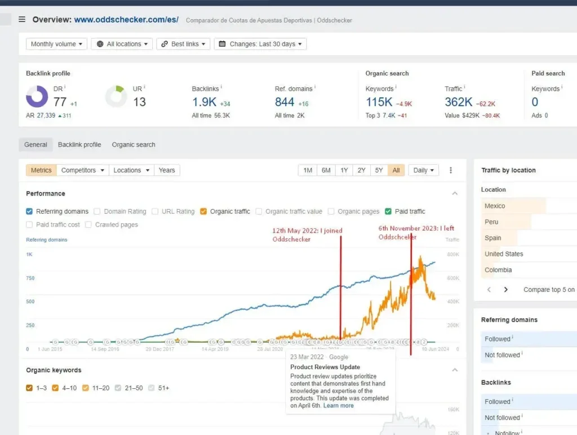Toggle the 11–20 keyword positions checkbox
The height and width of the screenshot is (435, 577).
86,388
